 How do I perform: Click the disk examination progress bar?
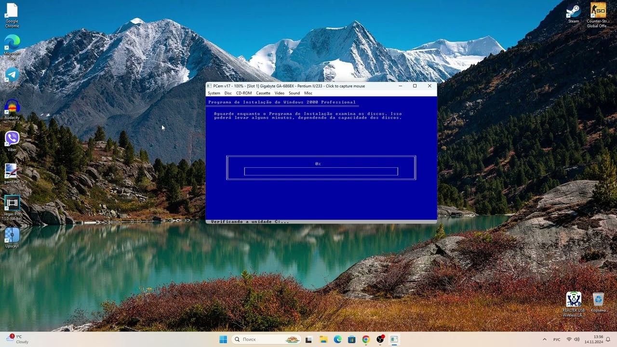pyautogui.click(x=321, y=172)
